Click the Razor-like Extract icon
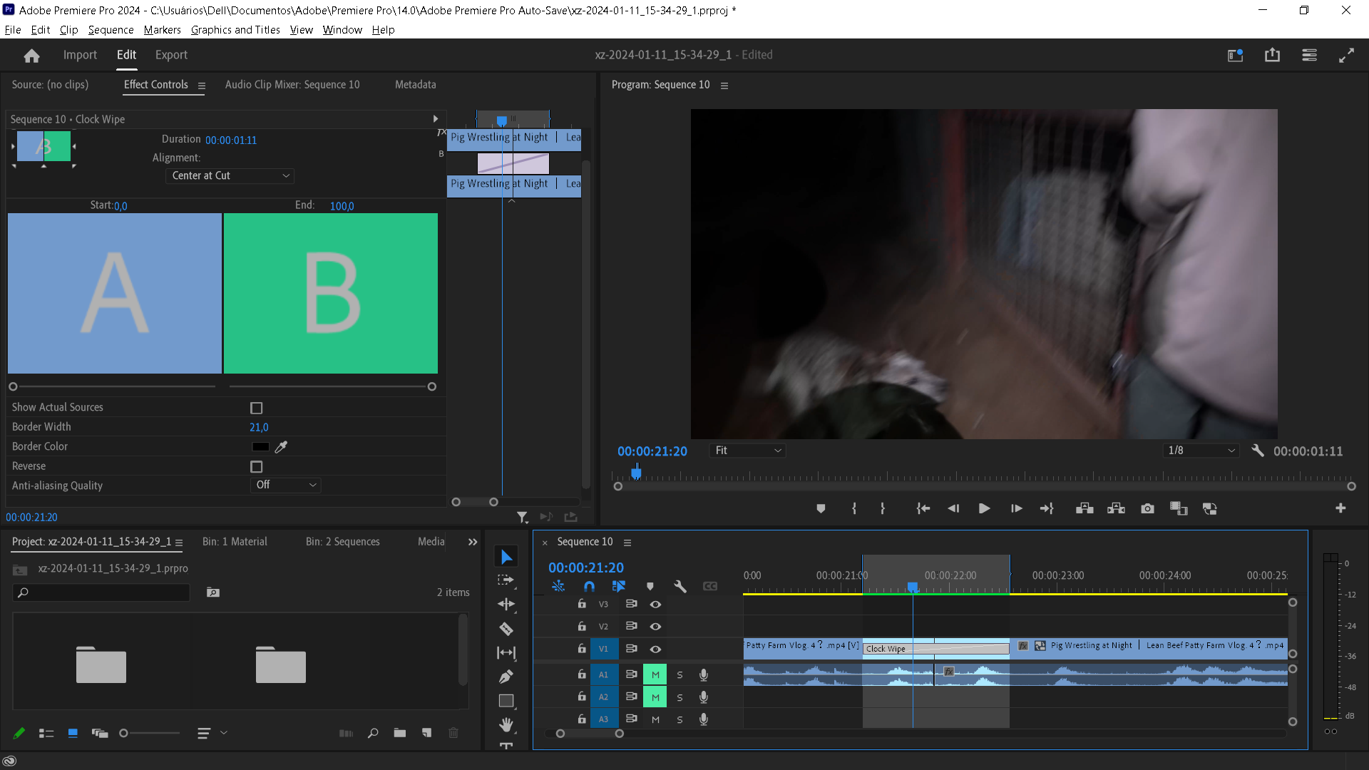Viewport: 1369px width, 770px height. pos(1116,508)
